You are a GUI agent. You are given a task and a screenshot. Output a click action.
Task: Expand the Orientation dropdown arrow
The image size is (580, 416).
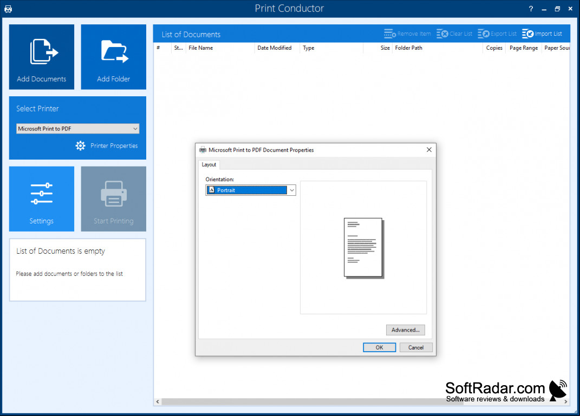[291, 190]
